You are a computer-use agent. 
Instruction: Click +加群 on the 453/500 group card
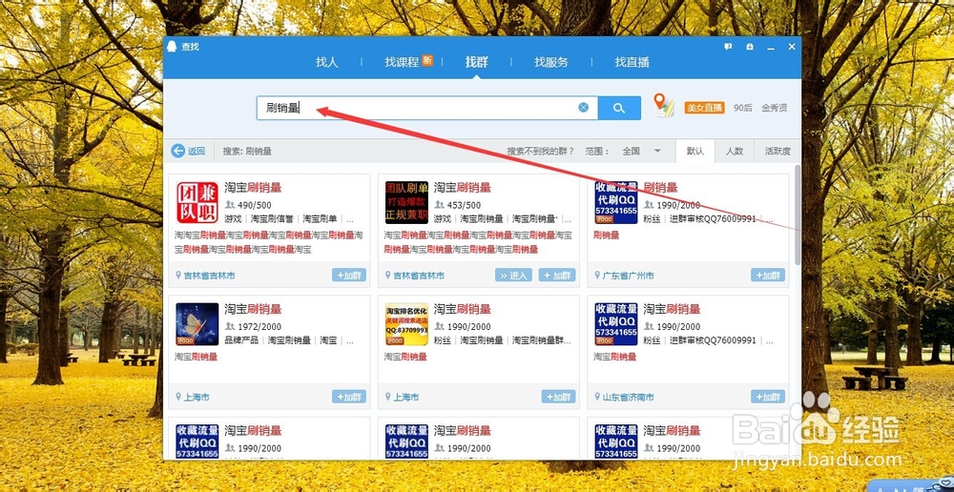click(x=558, y=275)
